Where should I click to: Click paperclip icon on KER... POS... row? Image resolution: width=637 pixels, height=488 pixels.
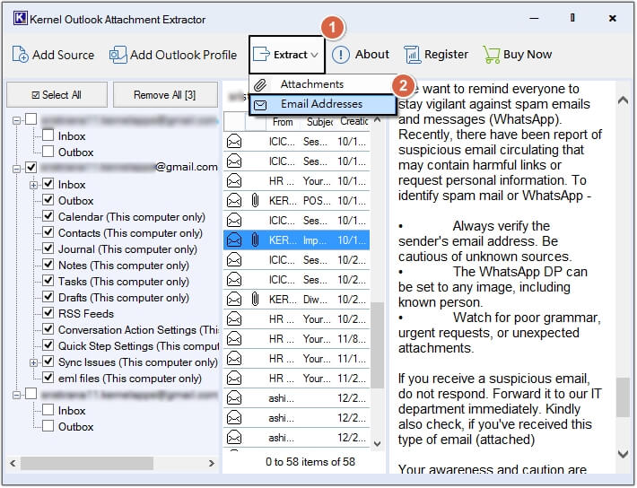(x=255, y=200)
